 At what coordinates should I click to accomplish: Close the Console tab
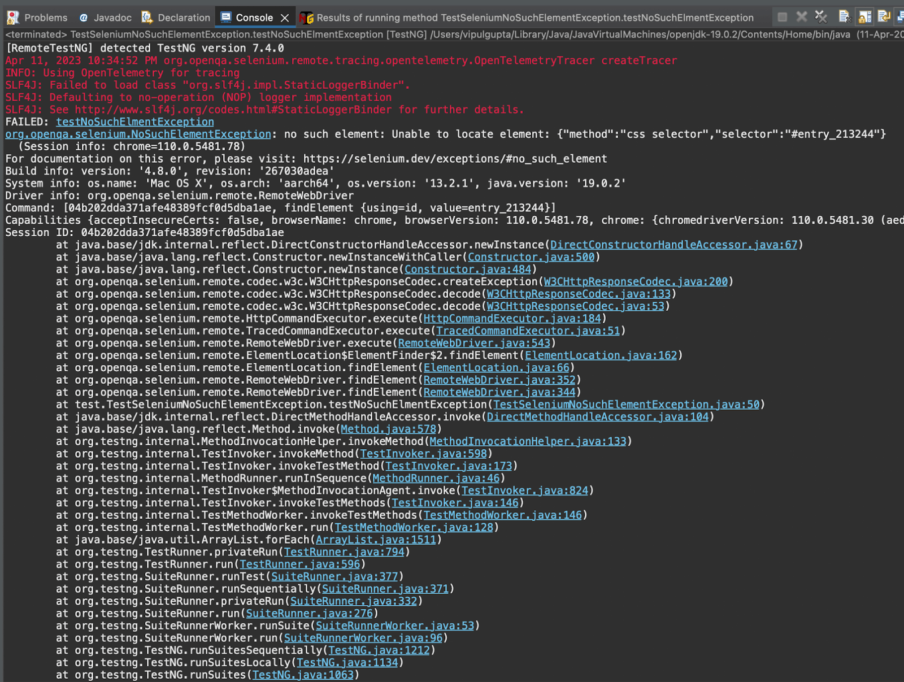pyautogui.click(x=285, y=18)
